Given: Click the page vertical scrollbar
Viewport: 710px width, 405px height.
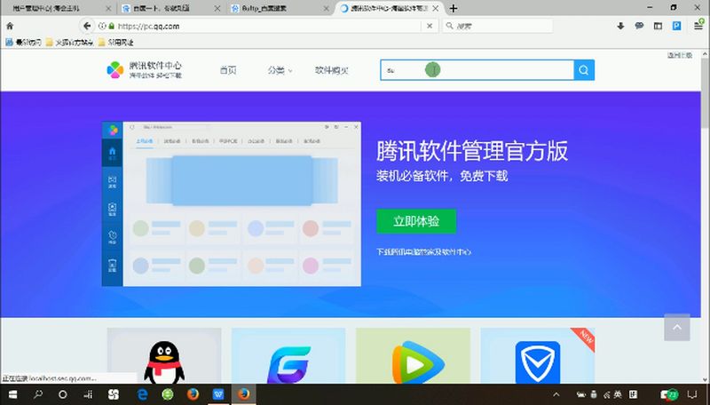Looking at the screenshot, I should point(706,95).
